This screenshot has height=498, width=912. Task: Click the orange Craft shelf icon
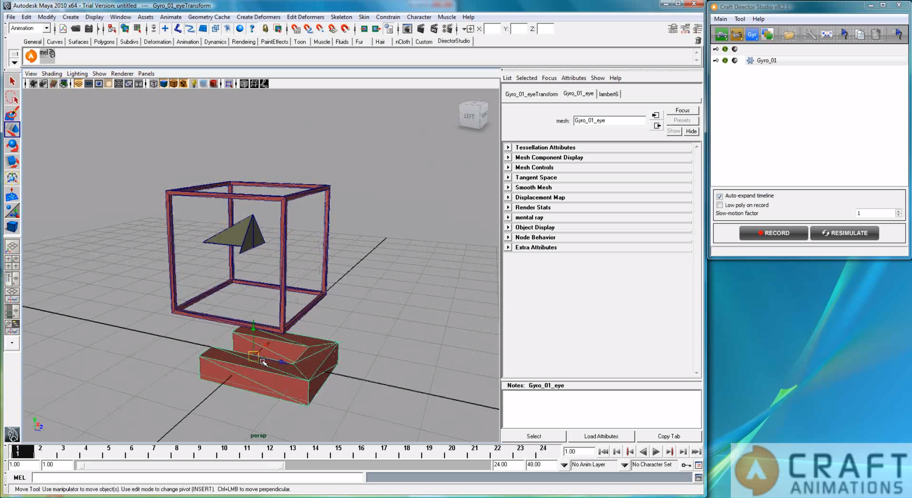coord(31,56)
